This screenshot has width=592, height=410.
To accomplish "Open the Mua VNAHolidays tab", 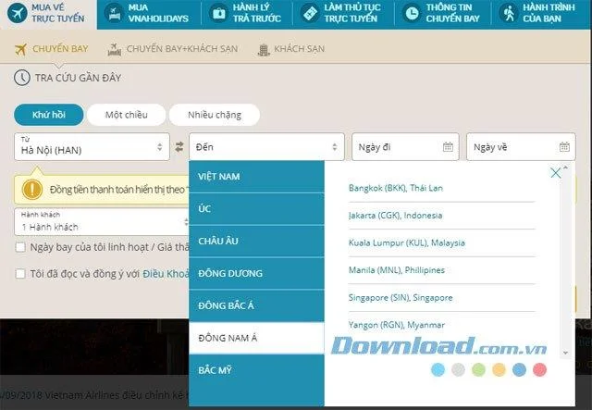I will point(149,14).
